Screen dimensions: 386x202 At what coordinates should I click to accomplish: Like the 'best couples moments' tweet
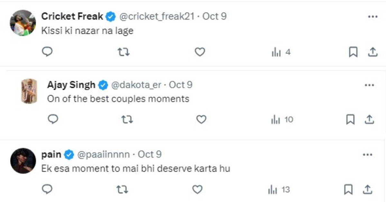201,120
